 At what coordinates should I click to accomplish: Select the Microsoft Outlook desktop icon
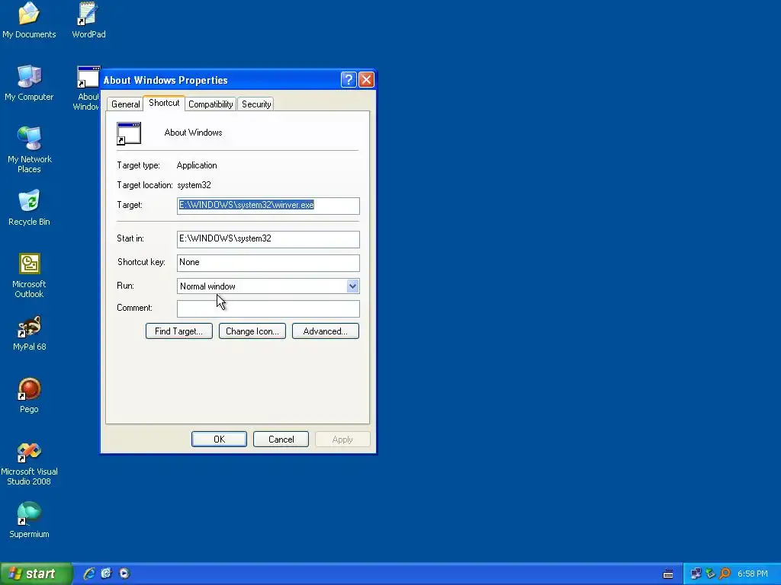coord(29,275)
